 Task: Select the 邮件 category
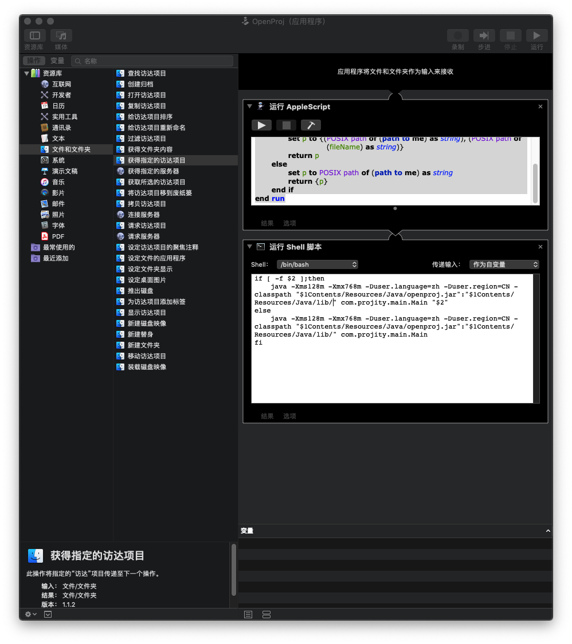(58, 204)
